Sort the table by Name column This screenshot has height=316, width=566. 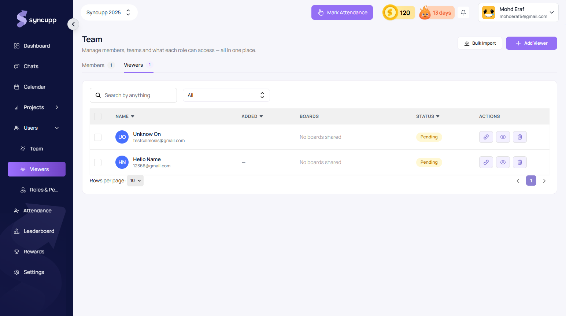click(125, 116)
